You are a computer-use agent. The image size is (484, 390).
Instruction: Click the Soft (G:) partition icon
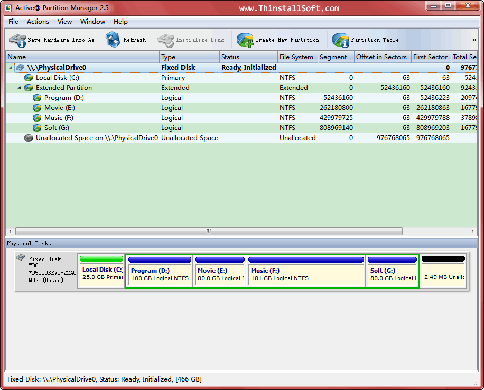tap(37, 128)
